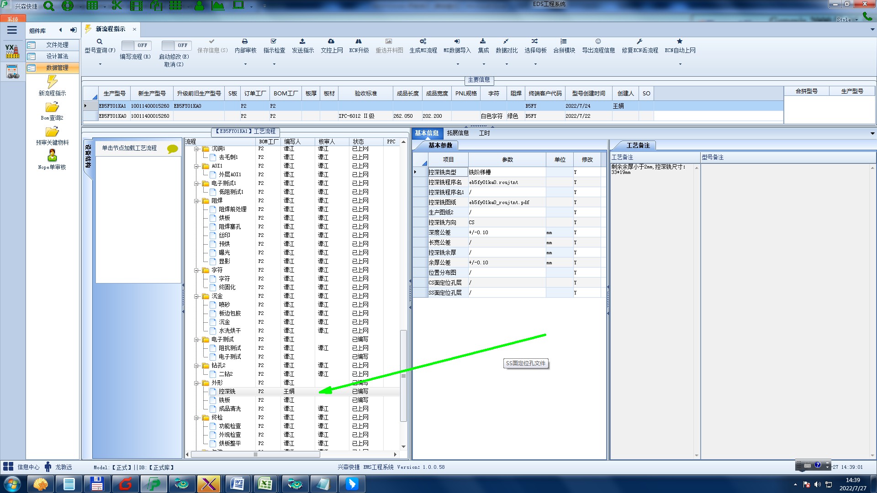Toggle the 编写流程 OFF switch
Viewport: 877px width, 493px height.
coord(135,45)
